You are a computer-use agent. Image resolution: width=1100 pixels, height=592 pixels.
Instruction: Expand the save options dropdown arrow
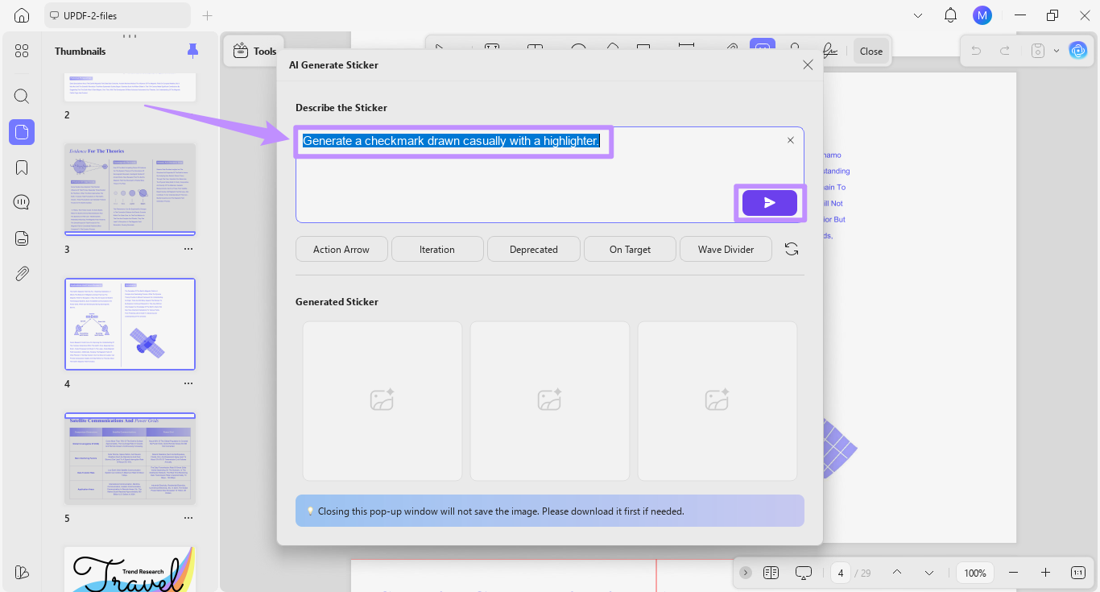coord(1056,51)
